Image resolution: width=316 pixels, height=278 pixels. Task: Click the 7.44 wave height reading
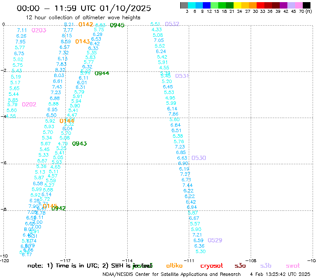(x=187, y=185)
